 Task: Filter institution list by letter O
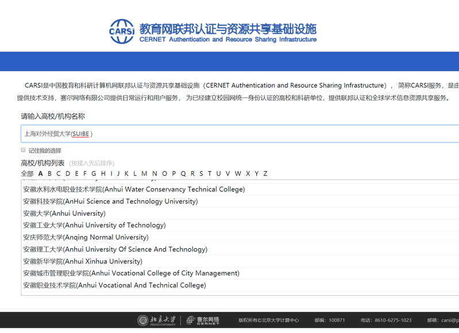click(x=164, y=173)
